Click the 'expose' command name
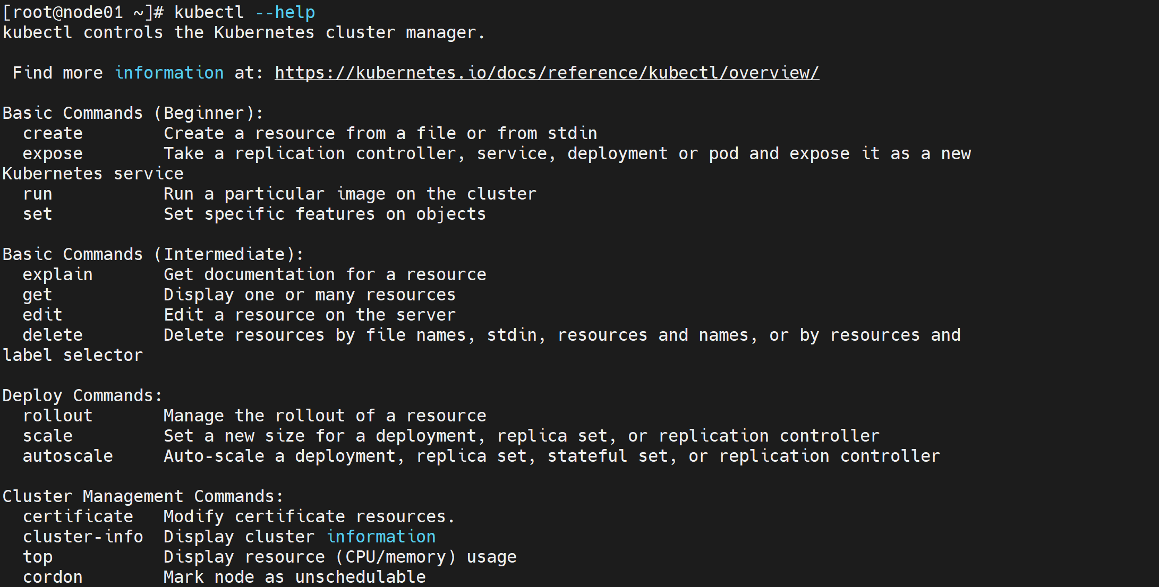The height and width of the screenshot is (587, 1159). pyautogui.click(x=53, y=153)
